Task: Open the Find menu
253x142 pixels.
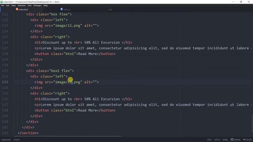Action: pyautogui.click(x=29, y=6)
